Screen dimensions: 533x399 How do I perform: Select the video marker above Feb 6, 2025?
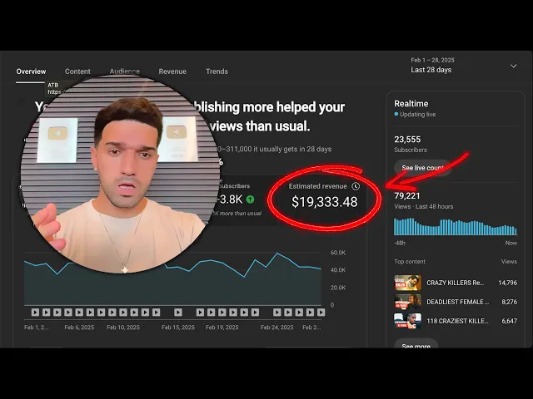(x=79, y=313)
